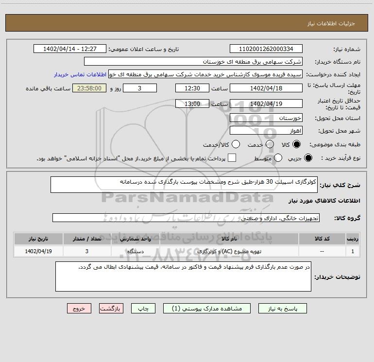Click the کد کالا column header

[x=322, y=239]
